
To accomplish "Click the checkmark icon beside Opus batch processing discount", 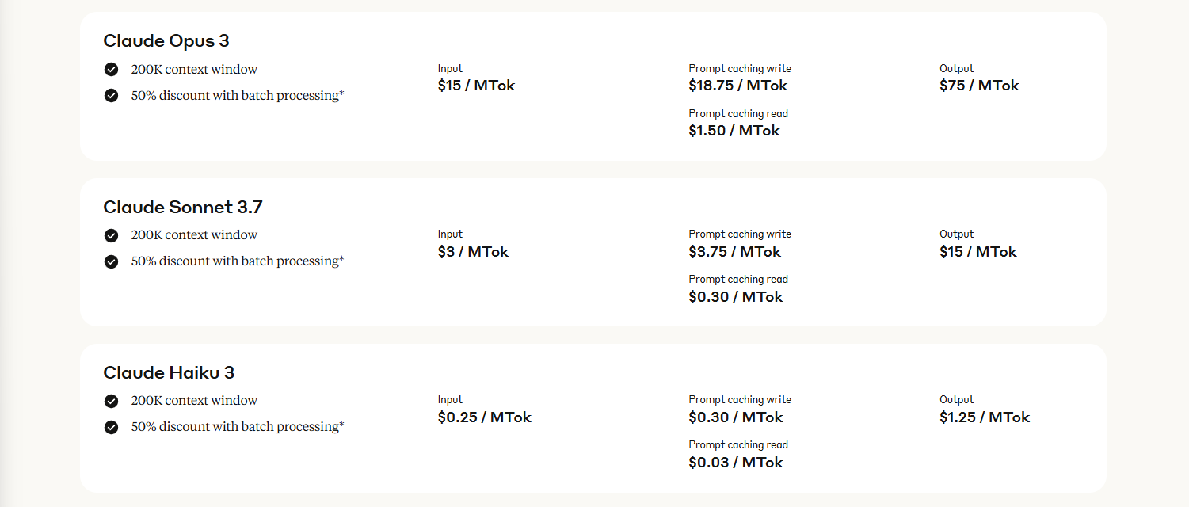I will 111,96.
